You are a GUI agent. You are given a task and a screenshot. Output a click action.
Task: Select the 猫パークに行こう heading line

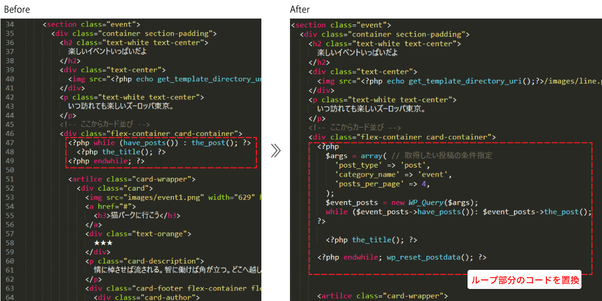[x=137, y=216]
